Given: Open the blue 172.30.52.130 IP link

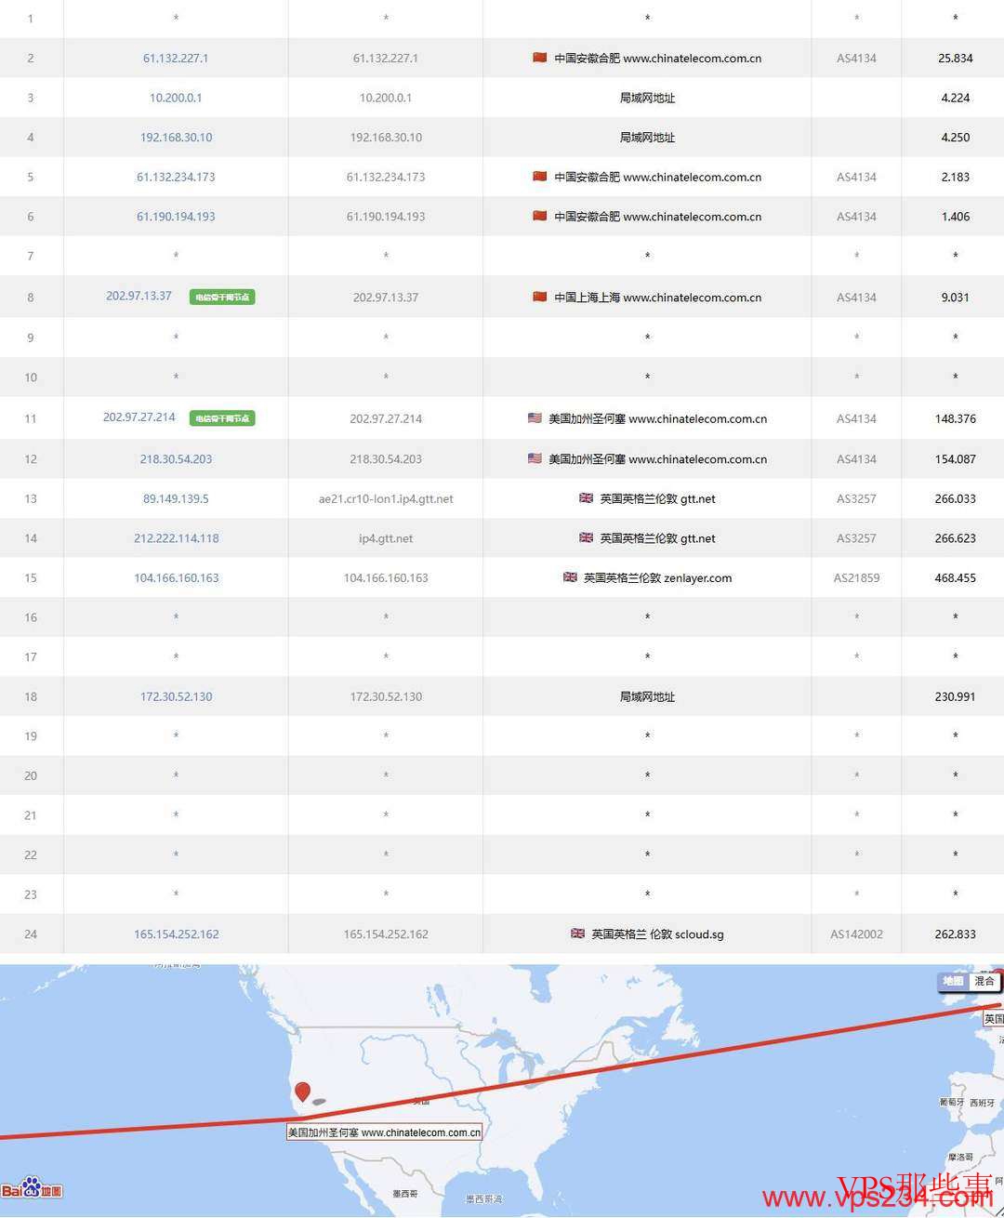Looking at the screenshot, I should [x=176, y=696].
